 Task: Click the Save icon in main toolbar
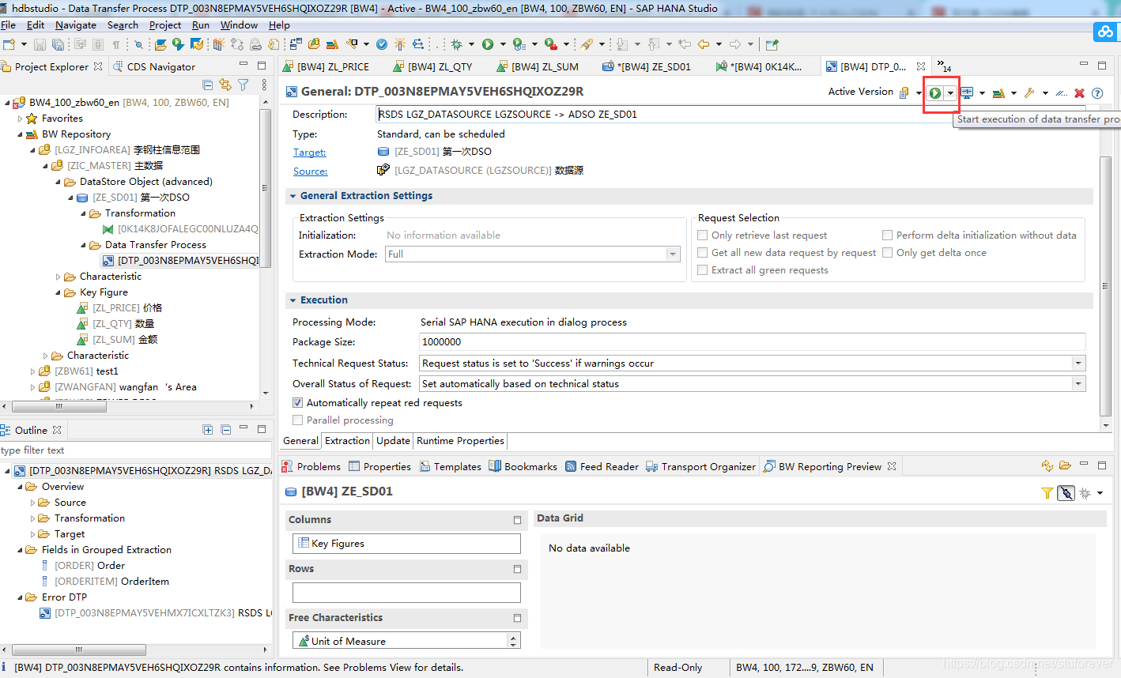pos(39,44)
